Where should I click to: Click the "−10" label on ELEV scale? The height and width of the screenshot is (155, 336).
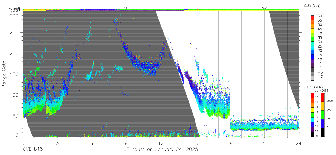320,77
